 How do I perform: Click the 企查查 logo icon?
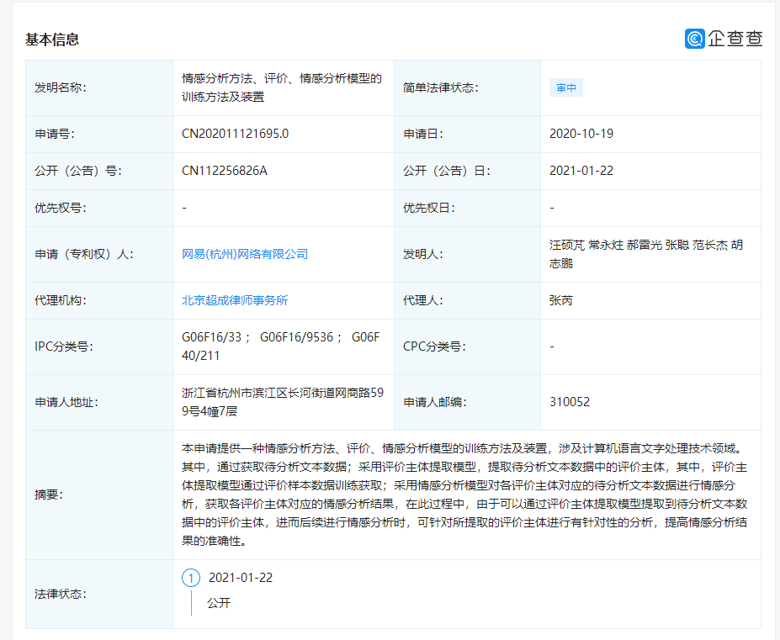[x=694, y=39]
